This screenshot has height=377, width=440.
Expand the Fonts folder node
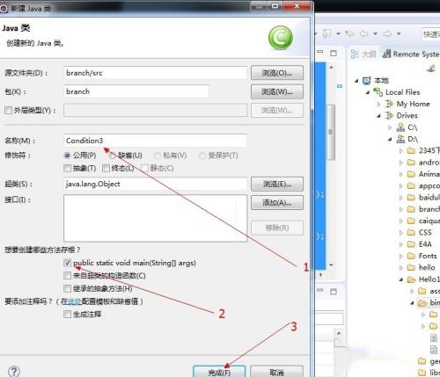pyautogui.click(x=401, y=256)
